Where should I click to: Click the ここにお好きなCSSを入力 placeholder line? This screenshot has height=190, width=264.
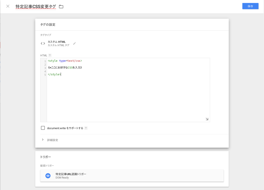point(65,67)
